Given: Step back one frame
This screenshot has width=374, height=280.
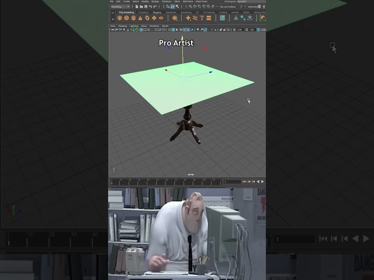Looking at the screenshot, I should pos(249,181).
